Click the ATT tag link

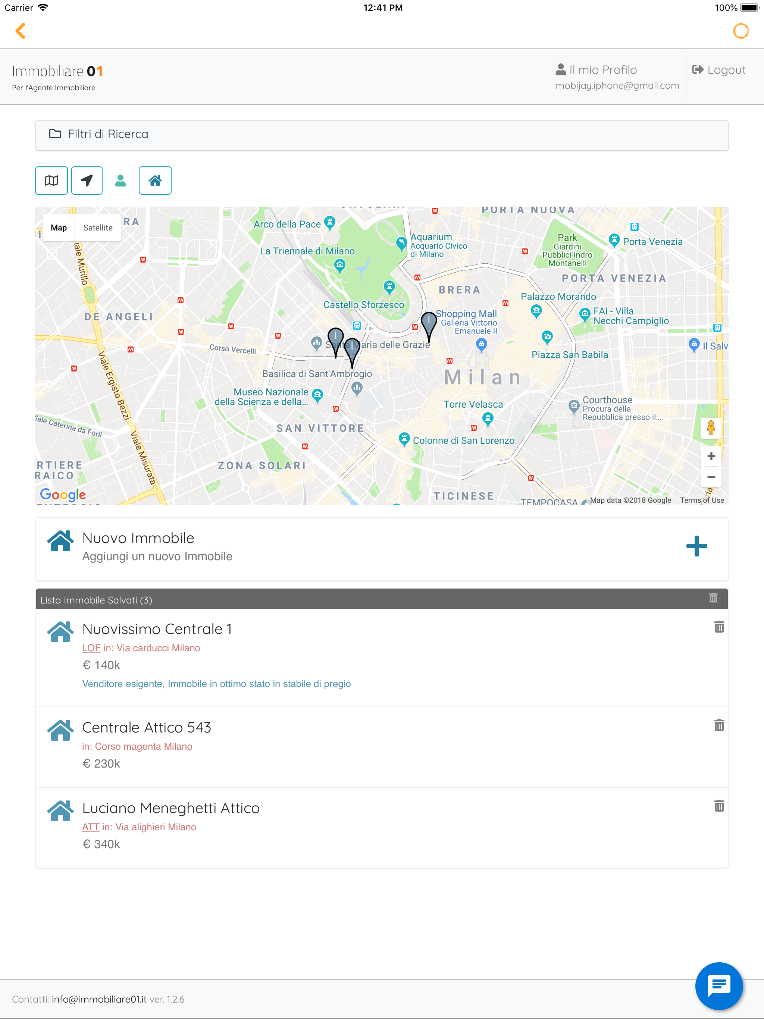pyautogui.click(x=91, y=827)
